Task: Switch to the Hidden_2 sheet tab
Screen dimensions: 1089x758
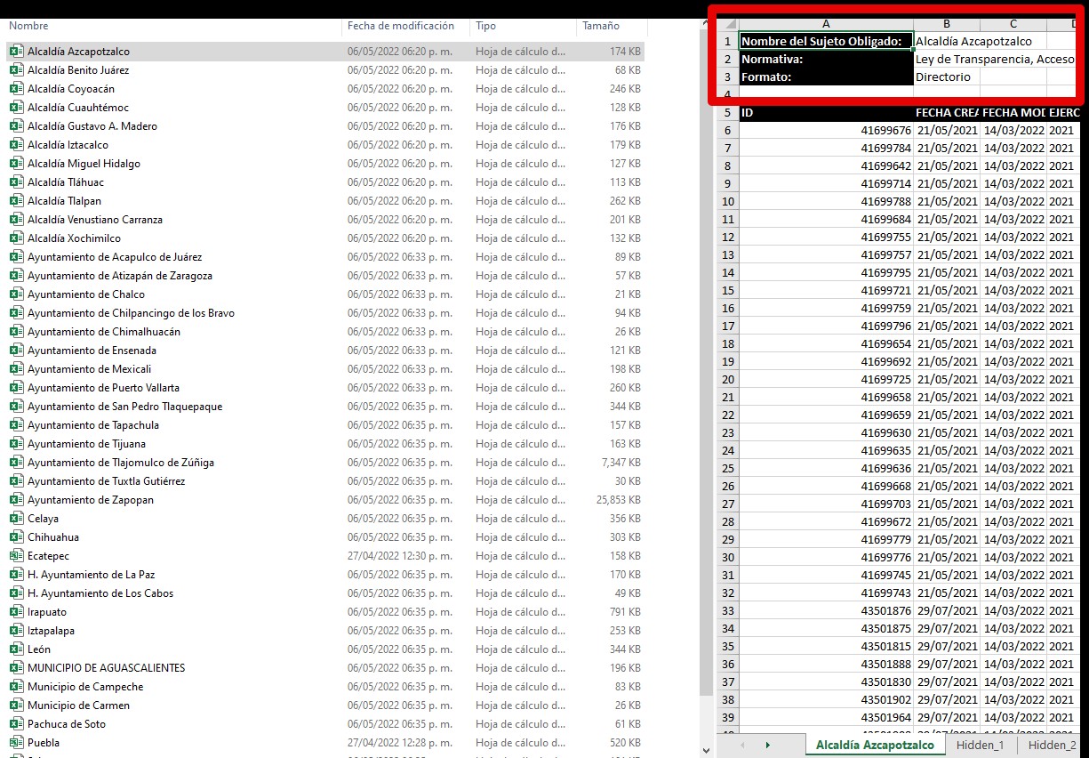Action: 1053,745
